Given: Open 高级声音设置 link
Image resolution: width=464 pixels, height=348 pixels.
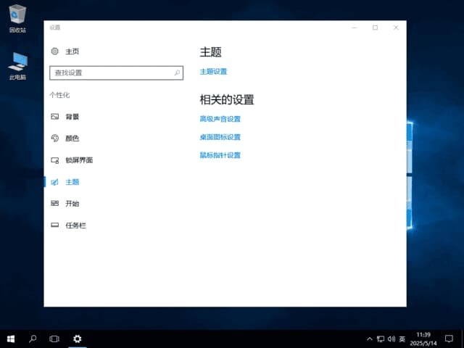Looking at the screenshot, I should [220, 119].
